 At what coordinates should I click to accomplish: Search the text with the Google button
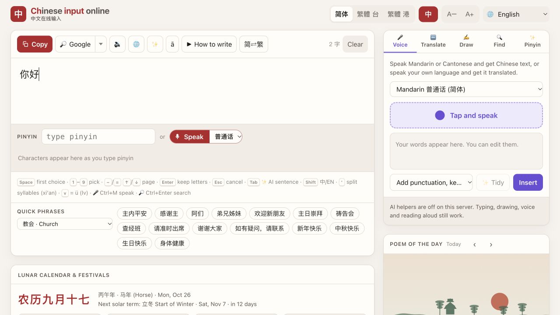(x=75, y=44)
